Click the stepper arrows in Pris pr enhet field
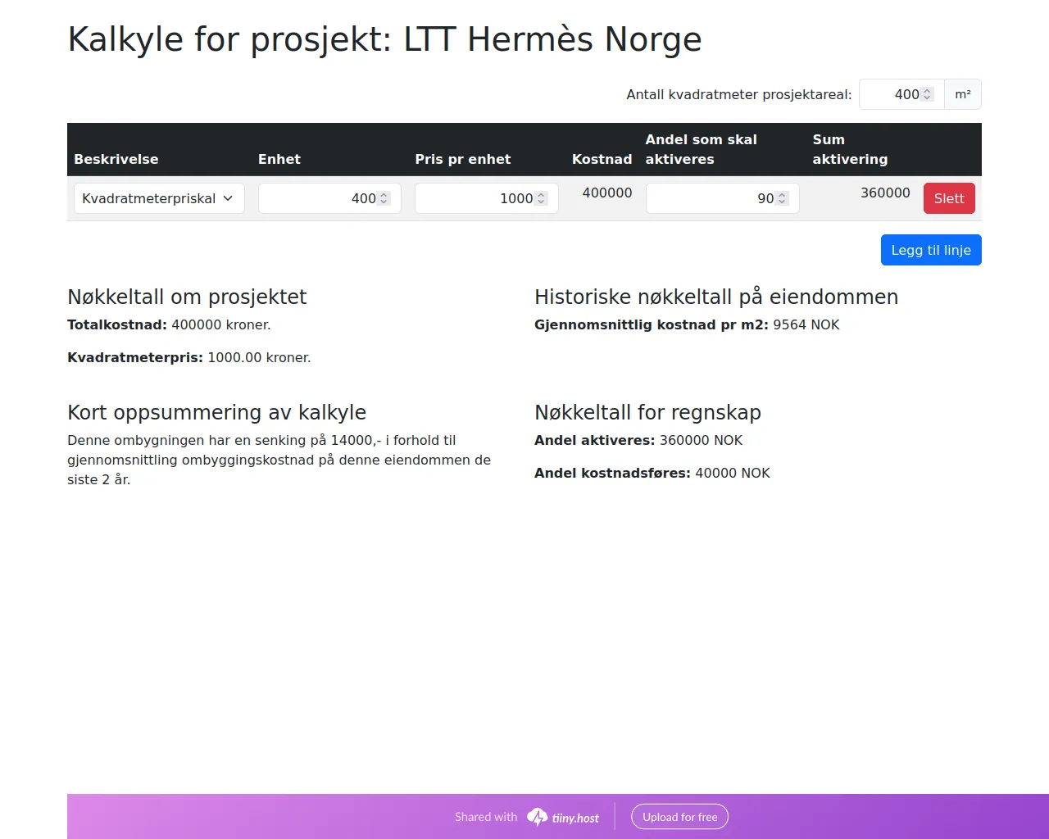Image resolution: width=1049 pixels, height=839 pixels. pyautogui.click(x=541, y=198)
